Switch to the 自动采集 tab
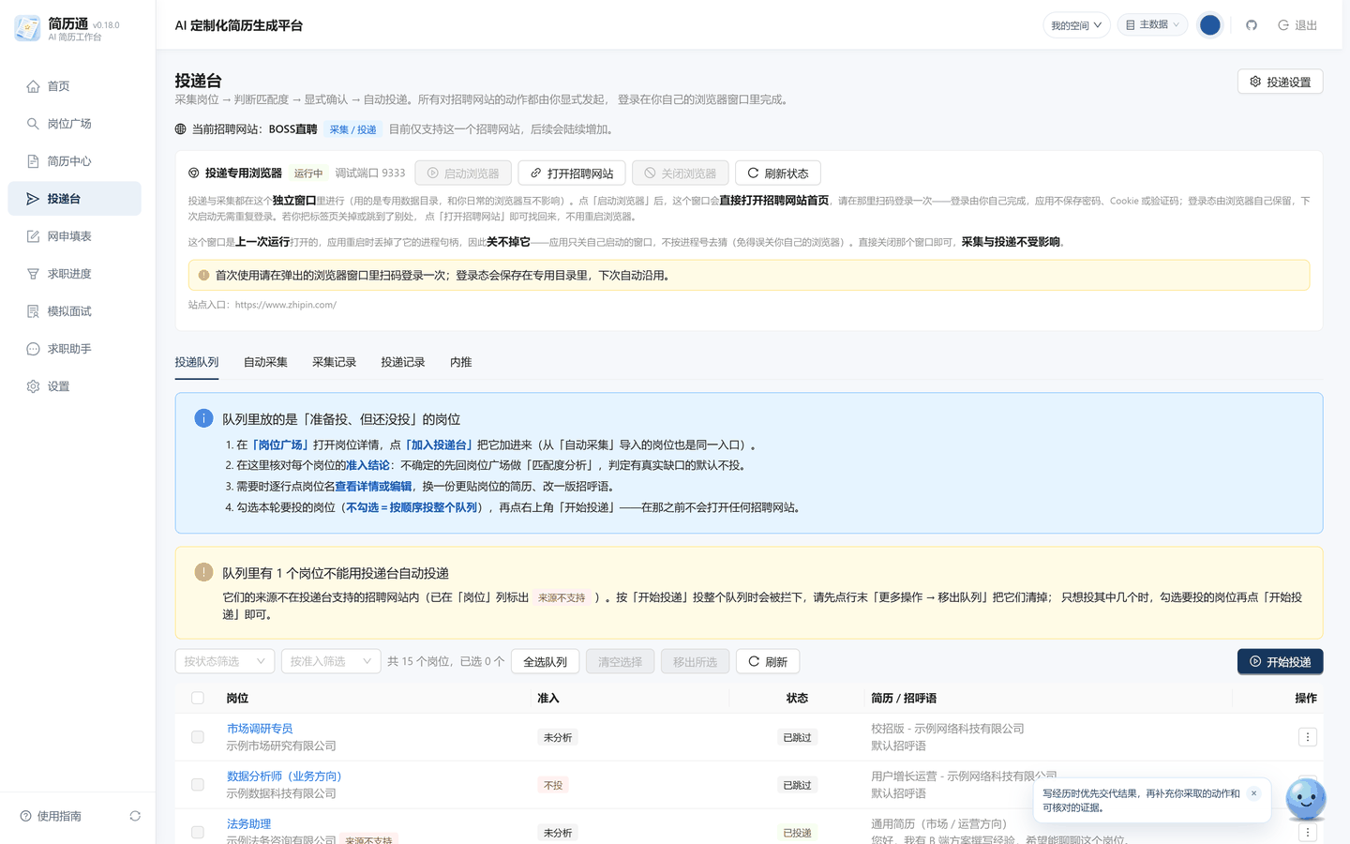The width and height of the screenshot is (1350, 844). click(265, 362)
